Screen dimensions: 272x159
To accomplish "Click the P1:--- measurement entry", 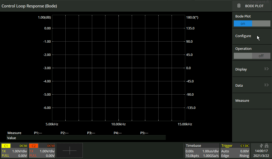I will click(x=38, y=133).
